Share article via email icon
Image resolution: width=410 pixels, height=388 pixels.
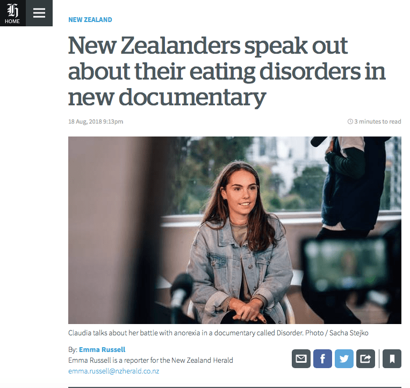pos(301,358)
